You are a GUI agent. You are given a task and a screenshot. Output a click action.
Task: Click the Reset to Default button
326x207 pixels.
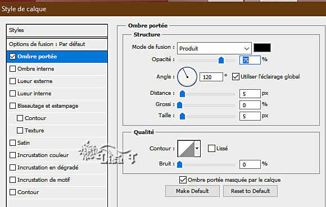(x=250, y=191)
